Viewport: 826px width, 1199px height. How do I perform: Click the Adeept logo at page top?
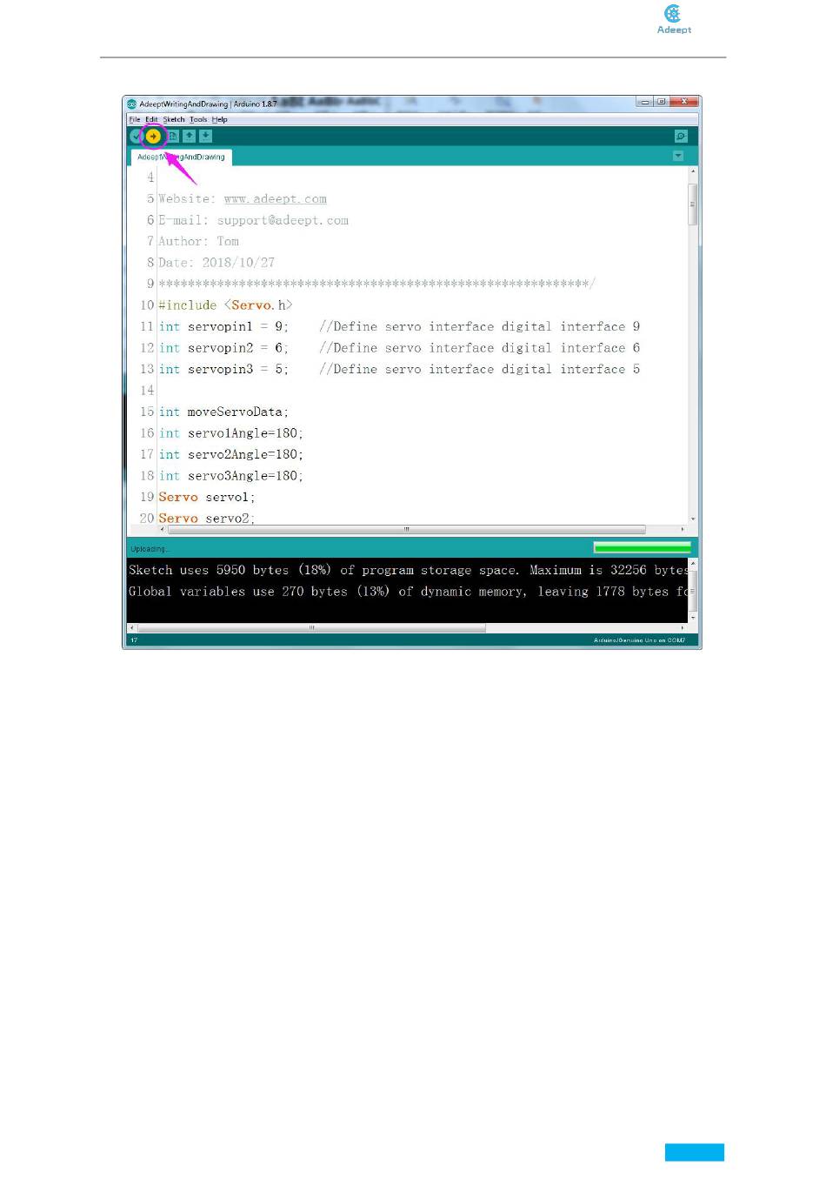[673, 18]
